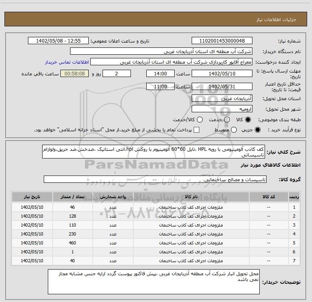Select the متوسط purchase type radio
The image size is (312, 302).
(x=234, y=130)
